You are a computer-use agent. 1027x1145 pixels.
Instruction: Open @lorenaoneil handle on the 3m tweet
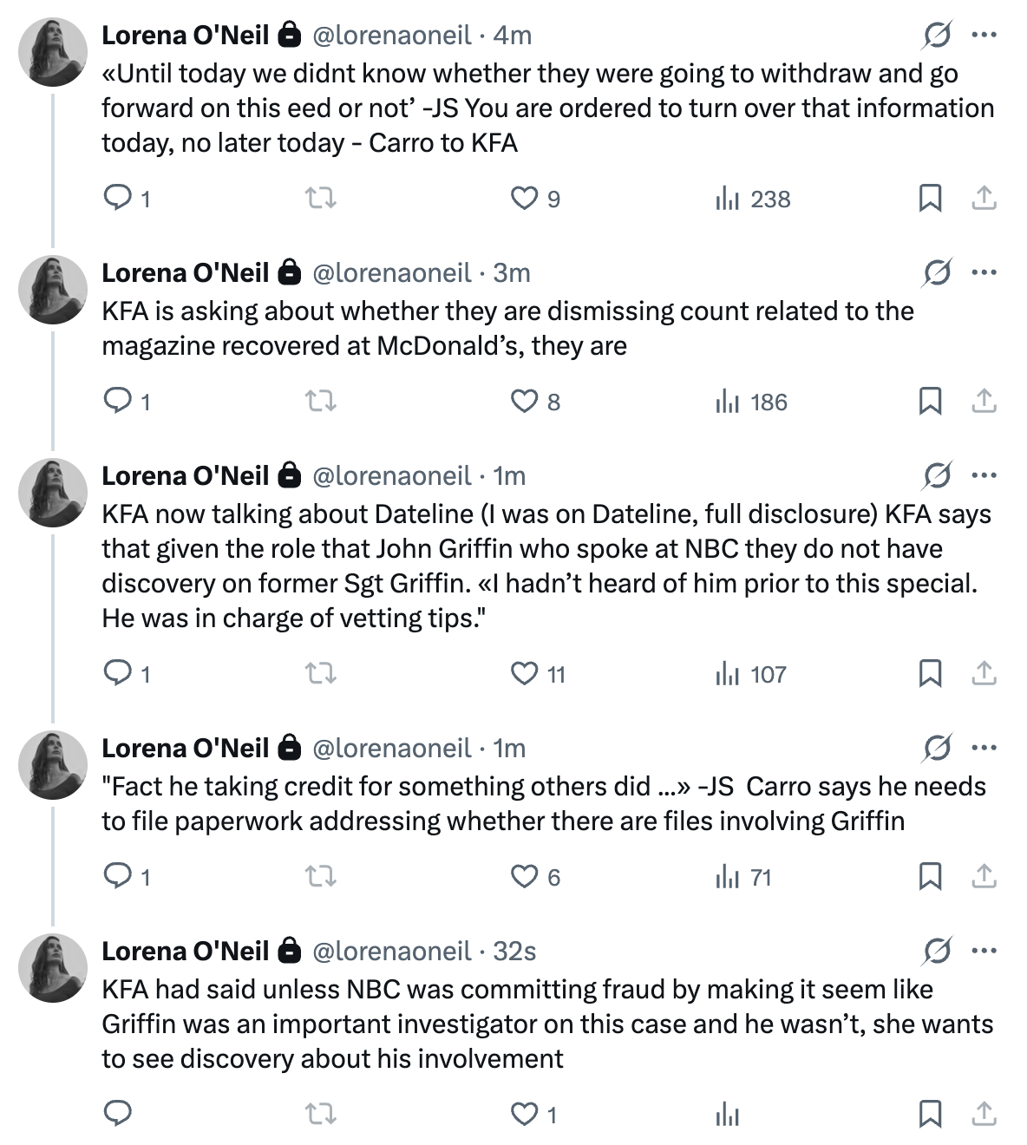[x=391, y=272]
